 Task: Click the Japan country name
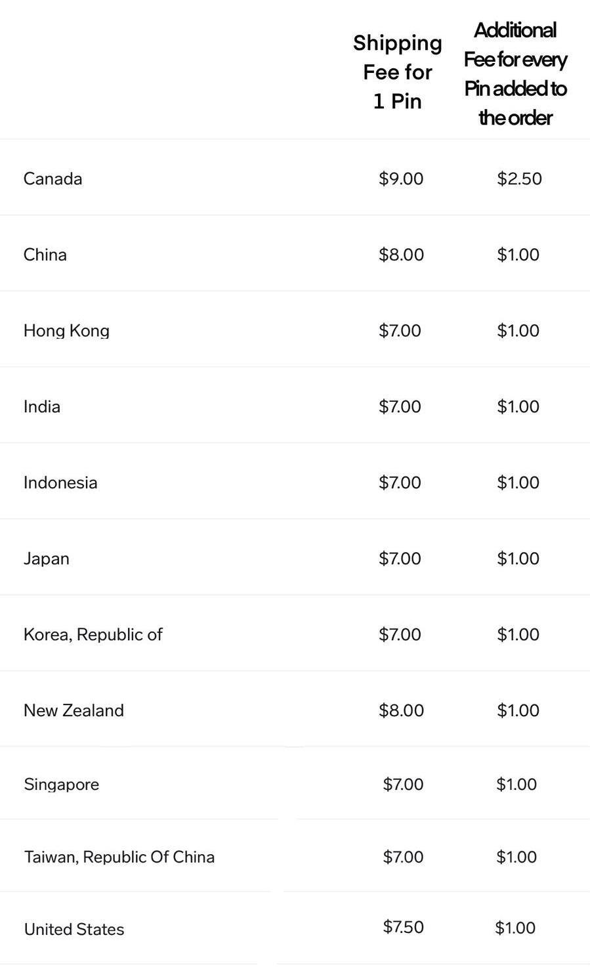pyautogui.click(x=46, y=559)
